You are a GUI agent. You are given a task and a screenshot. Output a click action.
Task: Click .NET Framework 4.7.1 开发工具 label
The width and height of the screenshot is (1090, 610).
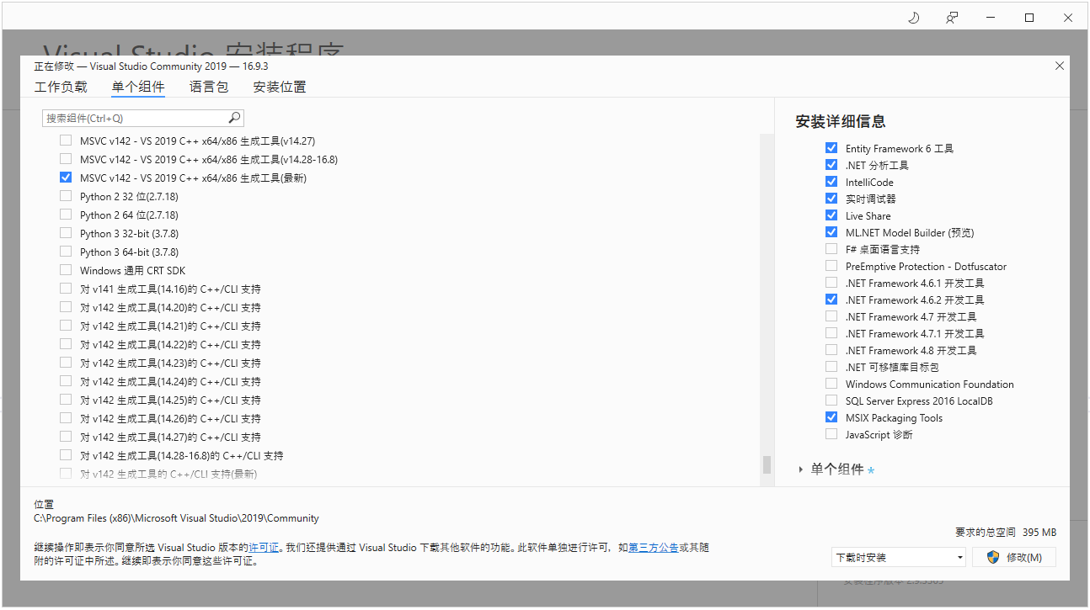coord(915,333)
